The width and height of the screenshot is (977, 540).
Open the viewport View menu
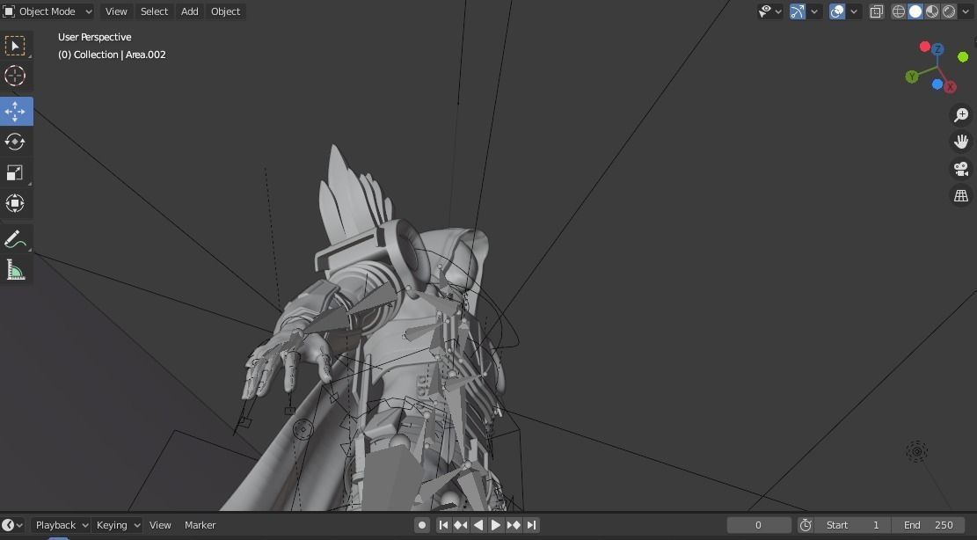coord(116,11)
